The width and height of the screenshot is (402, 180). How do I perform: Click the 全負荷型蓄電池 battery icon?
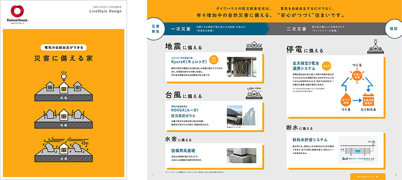(x=369, y=100)
